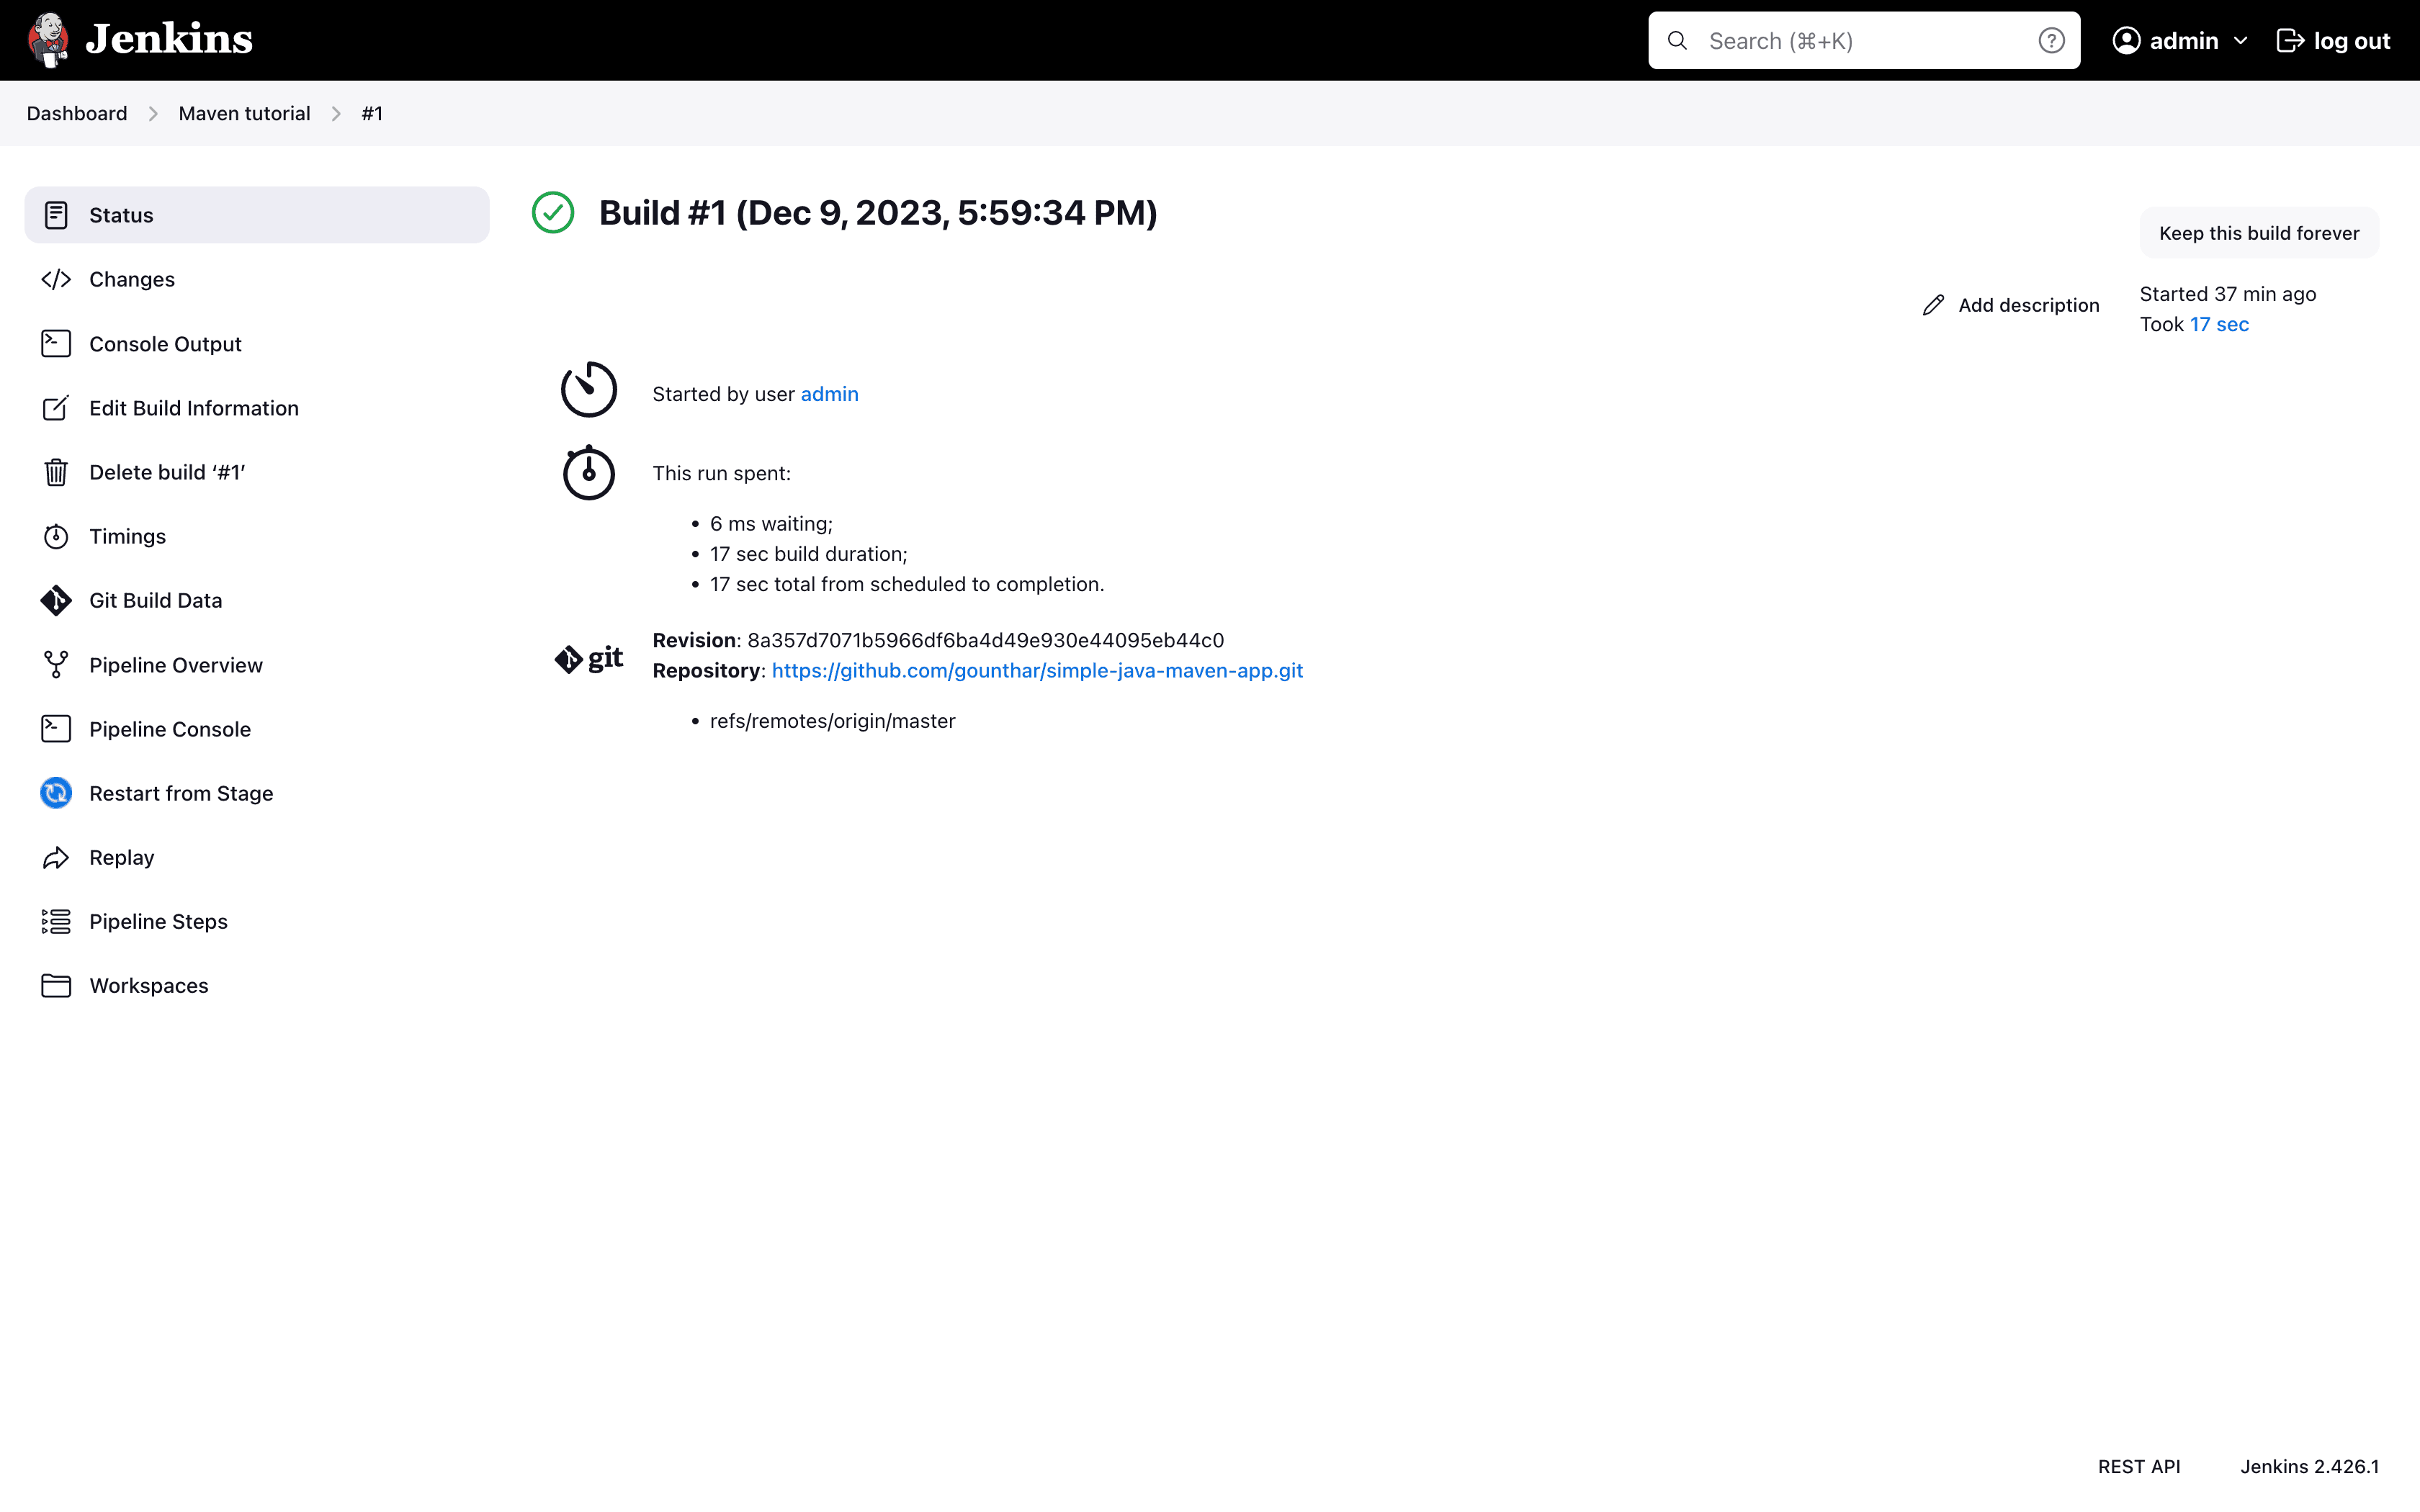
Task: Click the Keep this build forever button
Action: pos(2259,232)
